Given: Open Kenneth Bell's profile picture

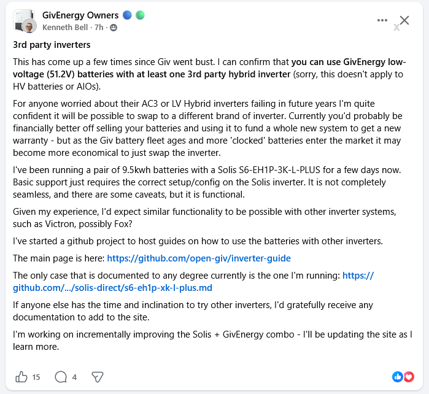Looking at the screenshot, I should tap(29, 26).
